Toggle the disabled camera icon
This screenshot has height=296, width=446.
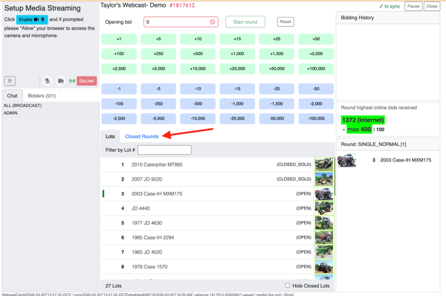point(60,81)
